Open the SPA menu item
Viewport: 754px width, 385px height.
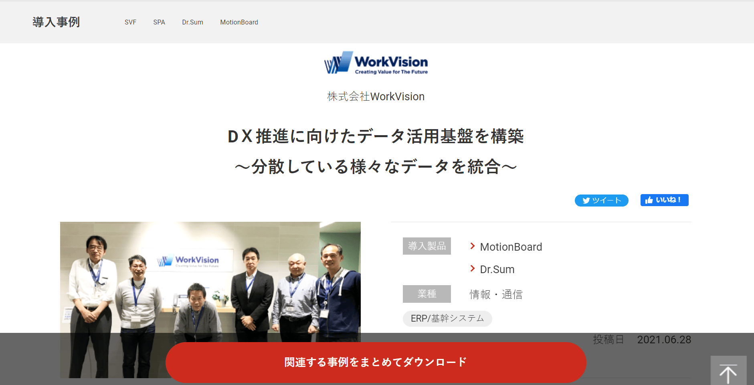159,22
